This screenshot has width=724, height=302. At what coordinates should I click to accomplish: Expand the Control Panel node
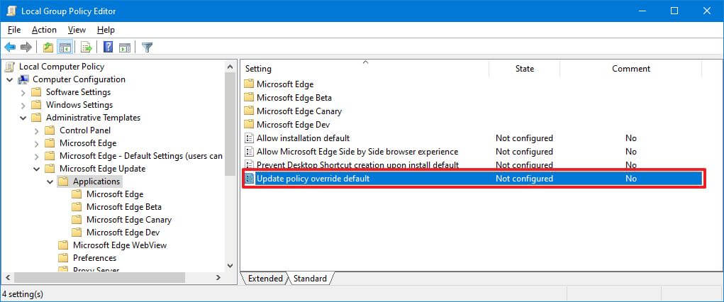tap(36, 131)
